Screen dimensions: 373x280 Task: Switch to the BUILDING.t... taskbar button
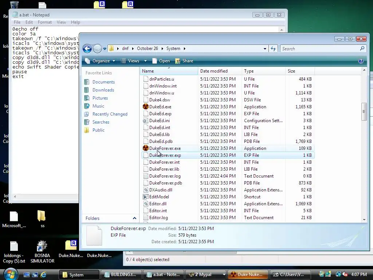(x=121, y=275)
